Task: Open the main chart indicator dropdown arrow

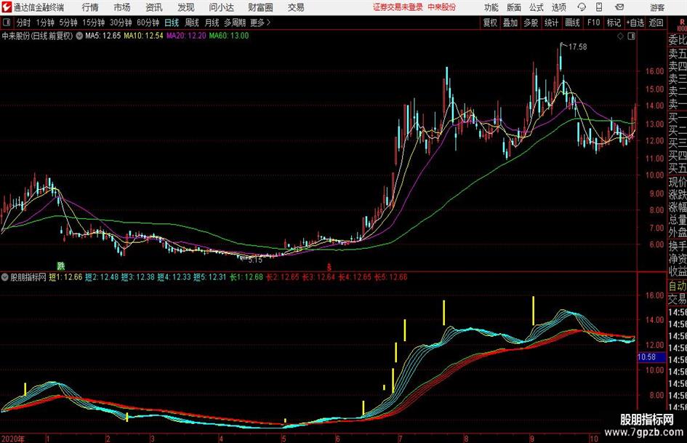Action: point(79,36)
